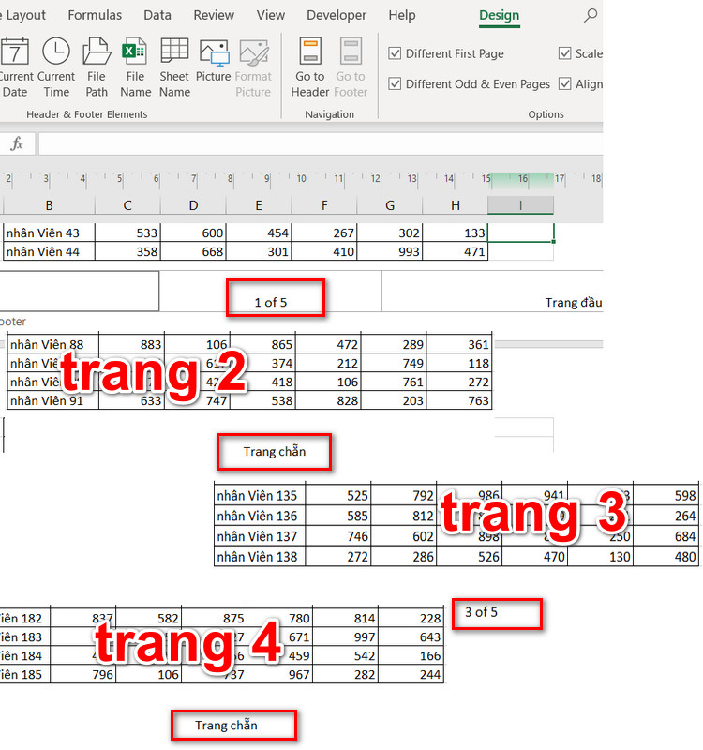Open the Page Layout tab
703x750 pixels.
tap(24, 15)
